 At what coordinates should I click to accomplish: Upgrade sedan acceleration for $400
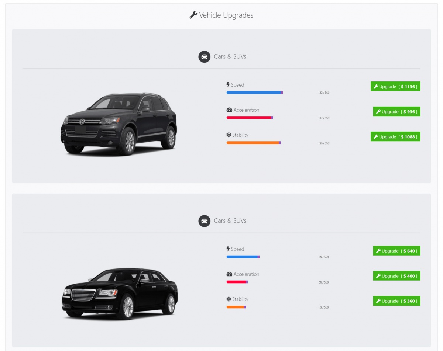tap(396, 276)
